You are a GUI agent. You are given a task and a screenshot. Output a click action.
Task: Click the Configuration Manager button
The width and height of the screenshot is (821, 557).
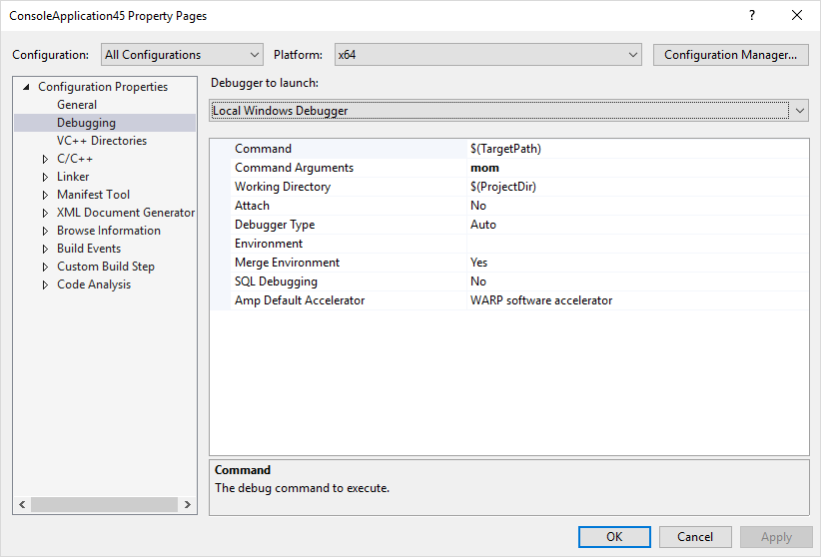click(730, 55)
